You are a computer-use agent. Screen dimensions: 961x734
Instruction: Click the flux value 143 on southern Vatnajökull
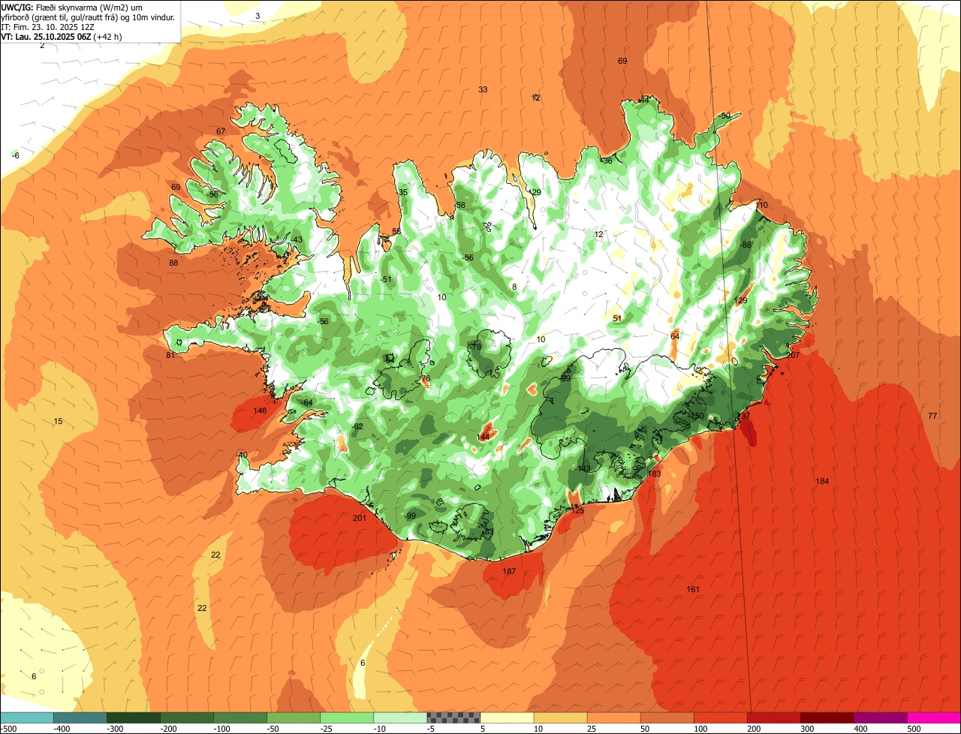[583, 468]
